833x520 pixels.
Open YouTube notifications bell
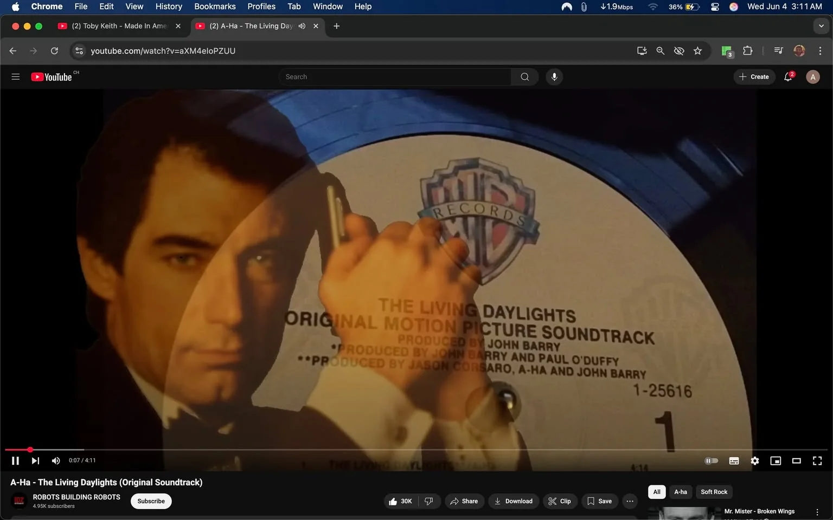(789, 77)
